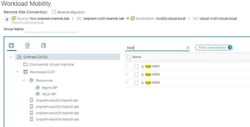Tick the select-all checkbox beside Name
The image size is (250, 127).
pyautogui.click(x=129, y=57)
